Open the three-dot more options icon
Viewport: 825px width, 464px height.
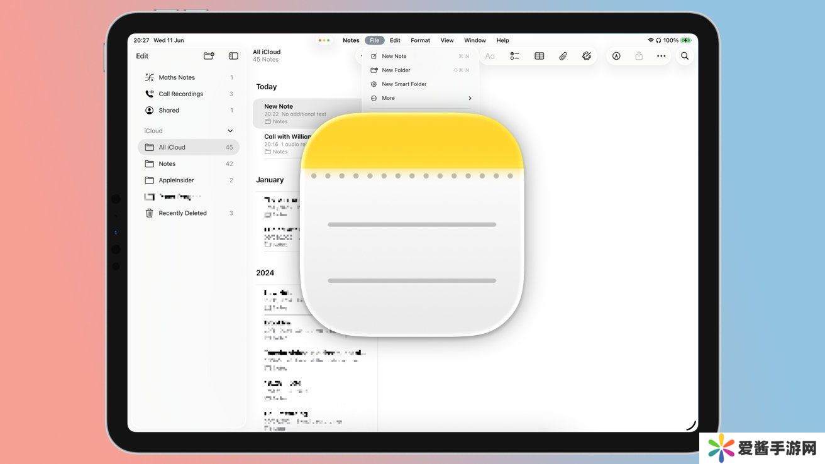click(x=661, y=56)
